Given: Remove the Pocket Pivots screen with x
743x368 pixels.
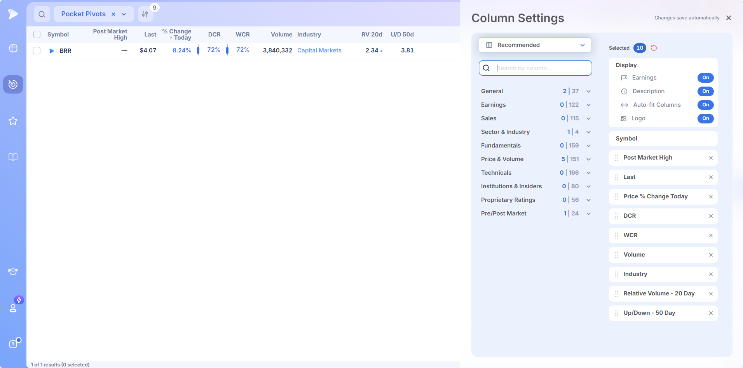Looking at the screenshot, I should (x=113, y=14).
